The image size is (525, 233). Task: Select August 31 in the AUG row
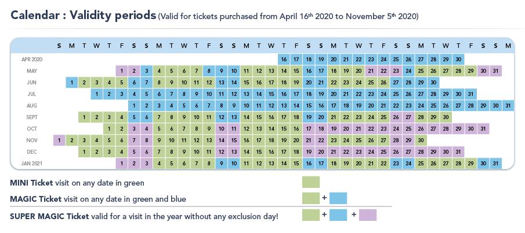tap(508, 105)
